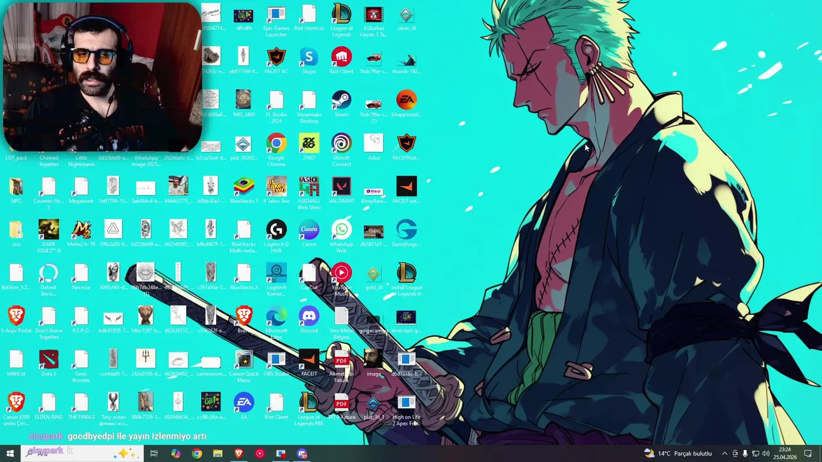This screenshot has height=462, width=822.
Task: Select the YouTube Music desktop shortcut
Action: 341,280
